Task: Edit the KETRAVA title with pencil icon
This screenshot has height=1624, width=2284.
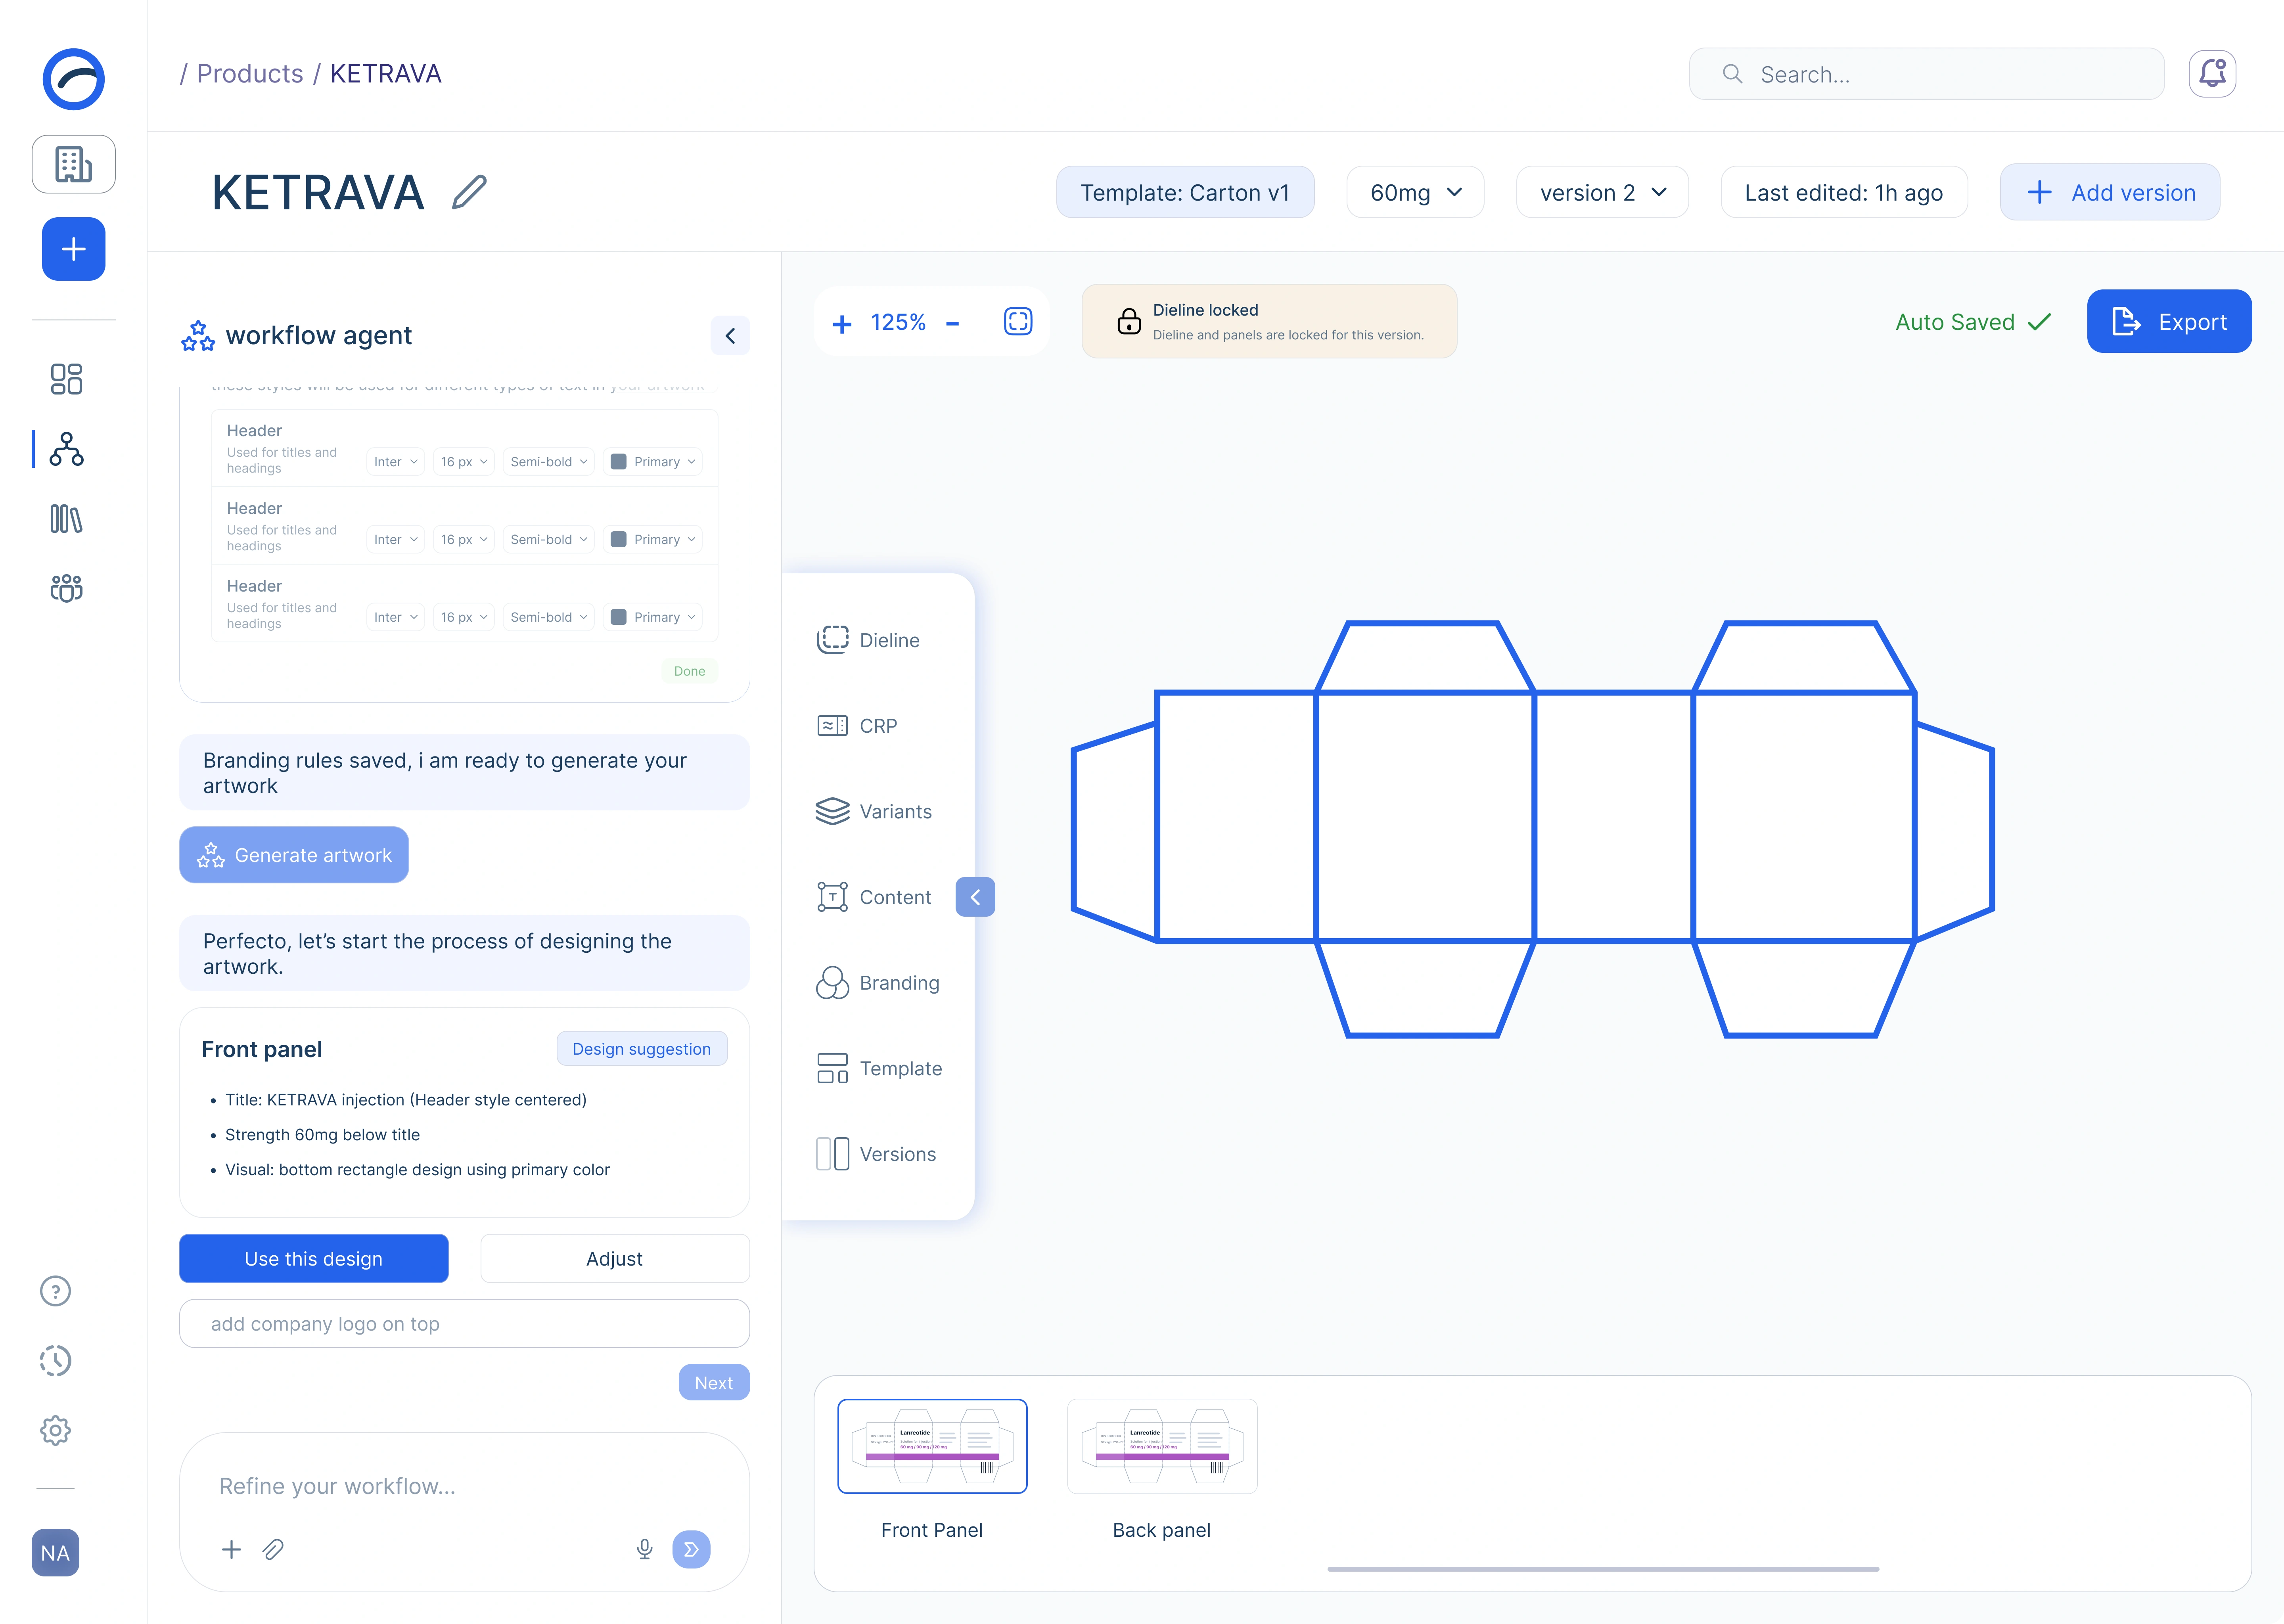Action: pyautogui.click(x=469, y=192)
